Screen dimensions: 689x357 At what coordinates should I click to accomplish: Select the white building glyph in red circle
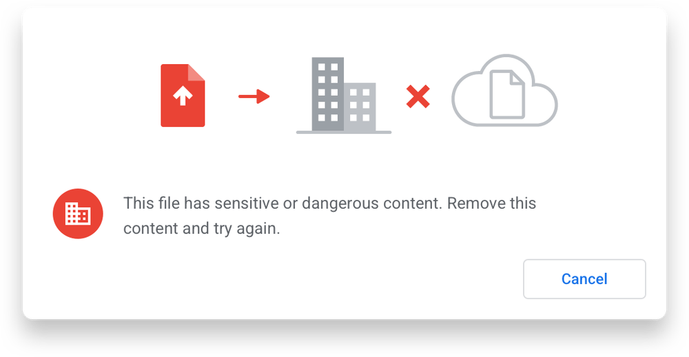[79, 214]
